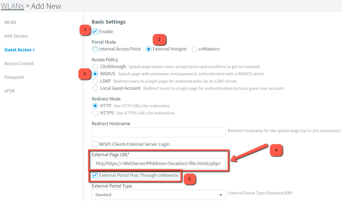The image size is (342, 201).
Task: Choose LDAP access policy option
Action: pos(95,81)
